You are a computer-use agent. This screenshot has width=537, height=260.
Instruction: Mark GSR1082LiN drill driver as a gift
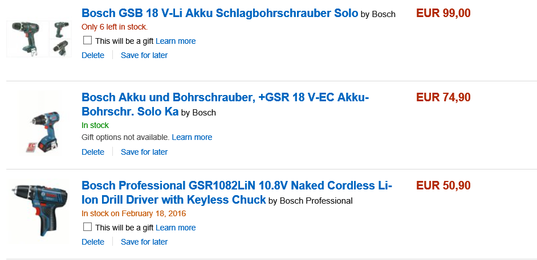pyautogui.click(x=87, y=227)
